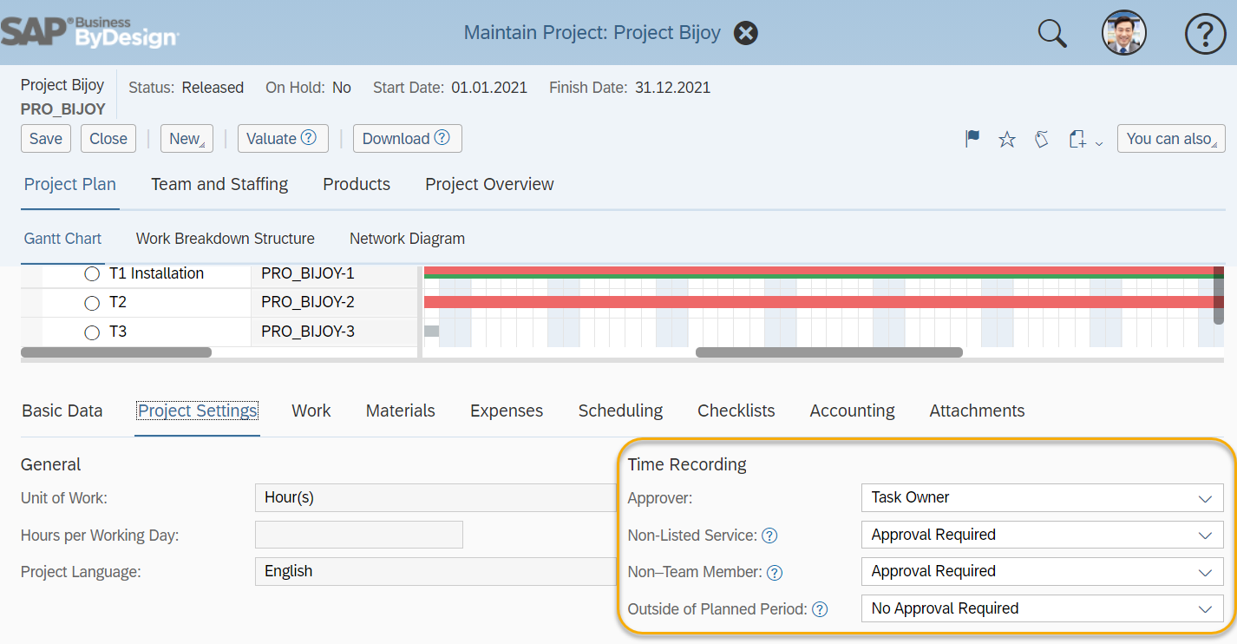Click the SAP Business ByDesign logo
Image resolution: width=1237 pixels, height=644 pixels.
[x=89, y=32]
